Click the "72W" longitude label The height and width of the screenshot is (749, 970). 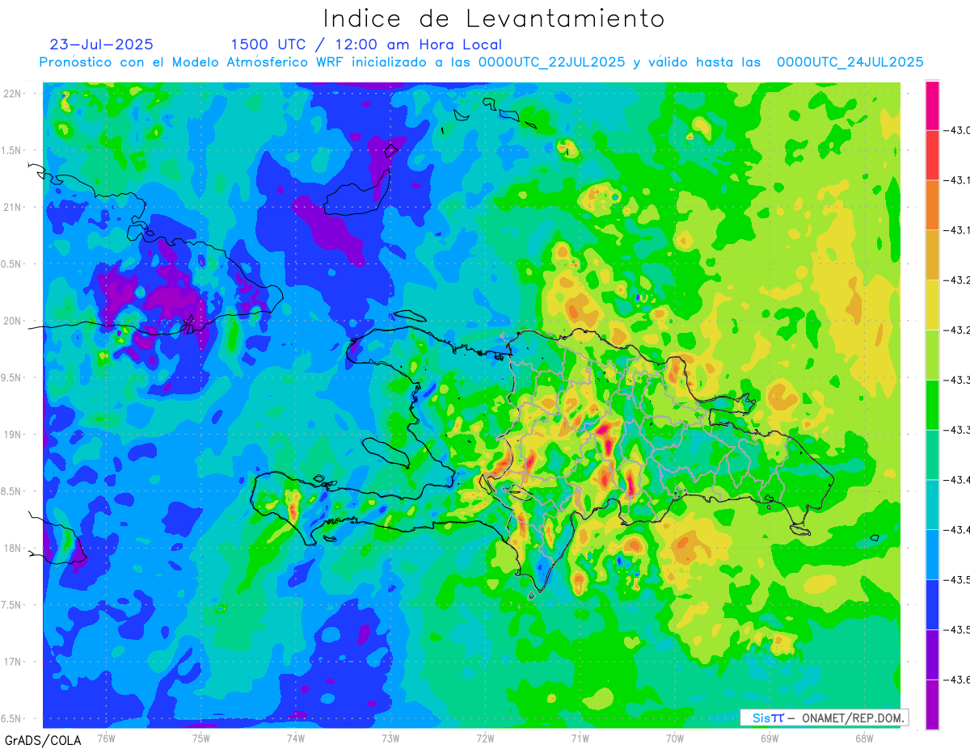[x=485, y=738]
